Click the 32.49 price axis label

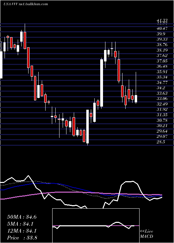pyautogui.click(x=162, y=104)
